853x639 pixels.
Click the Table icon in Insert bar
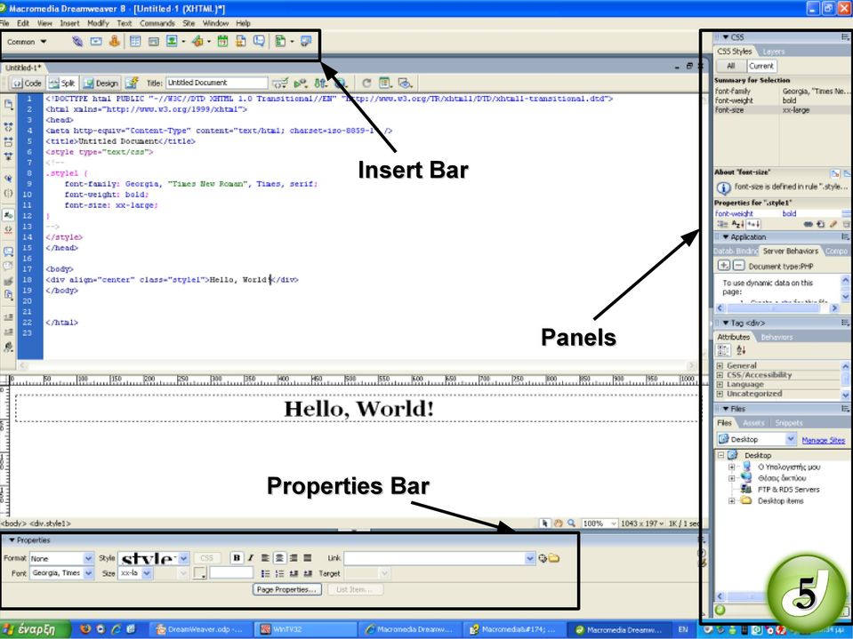[x=135, y=41]
